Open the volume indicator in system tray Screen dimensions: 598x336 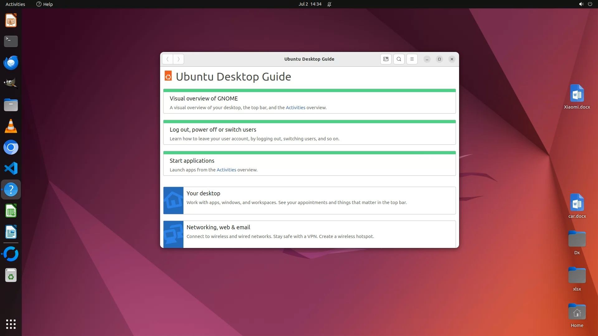click(x=581, y=4)
